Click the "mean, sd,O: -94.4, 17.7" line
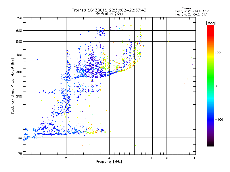The image size is (230, 172). [191, 11]
